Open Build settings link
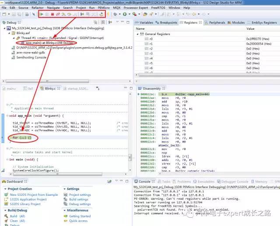This screenshot has height=226, width=280. click(79, 199)
